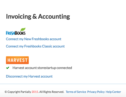The image size is (126, 97).
Task: Click the green leaf on FreshBooks logo
Action: click(23, 29)
